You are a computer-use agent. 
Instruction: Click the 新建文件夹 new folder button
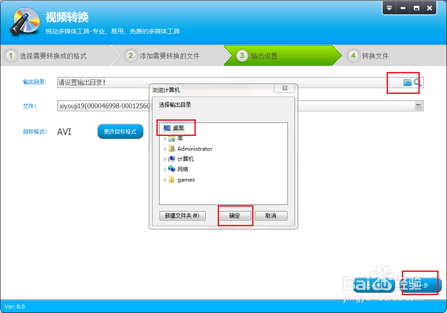click(182, 216)
